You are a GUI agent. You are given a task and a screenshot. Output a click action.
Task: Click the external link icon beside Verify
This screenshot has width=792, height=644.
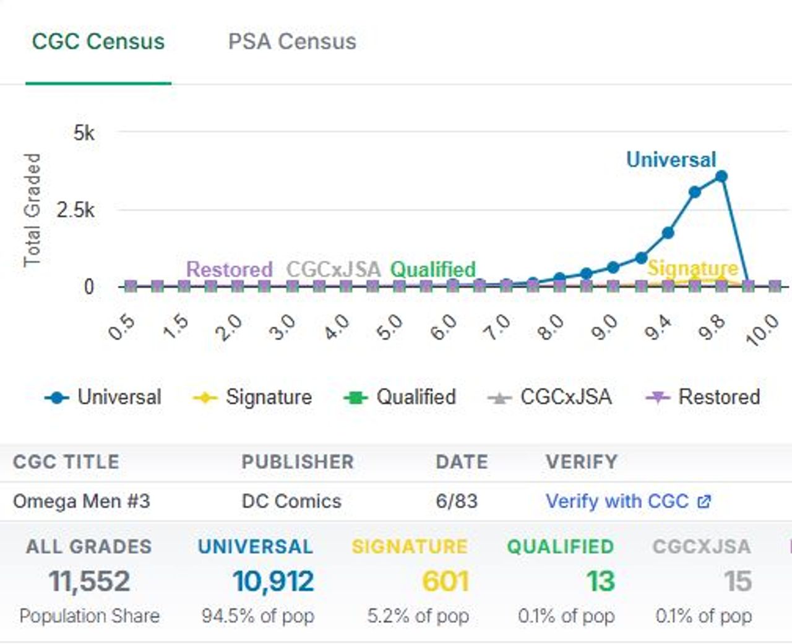click(704, 502)
